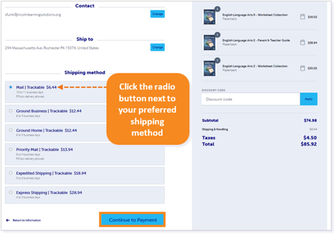Viewport: 335px width, 234px height.
Task: Select Ground Home Trackable $12.44 radio button
Action: point(11,130)
